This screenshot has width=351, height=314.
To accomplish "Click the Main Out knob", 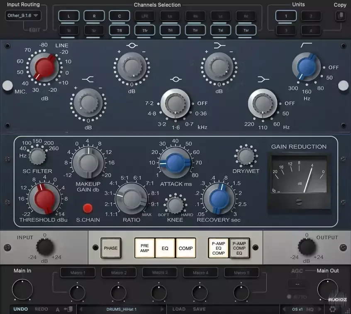I will (x=328, y=289).
